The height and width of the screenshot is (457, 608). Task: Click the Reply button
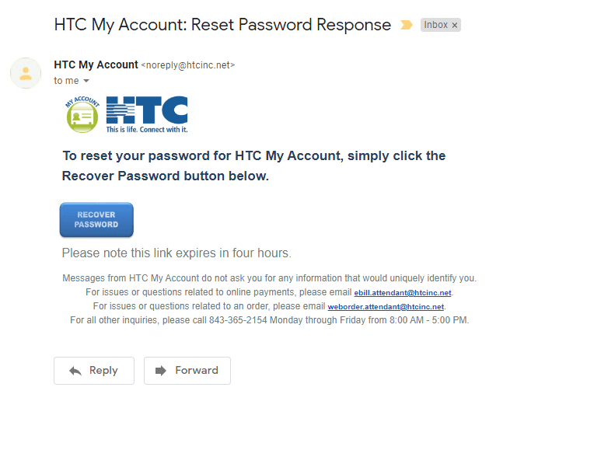[94, 371]
